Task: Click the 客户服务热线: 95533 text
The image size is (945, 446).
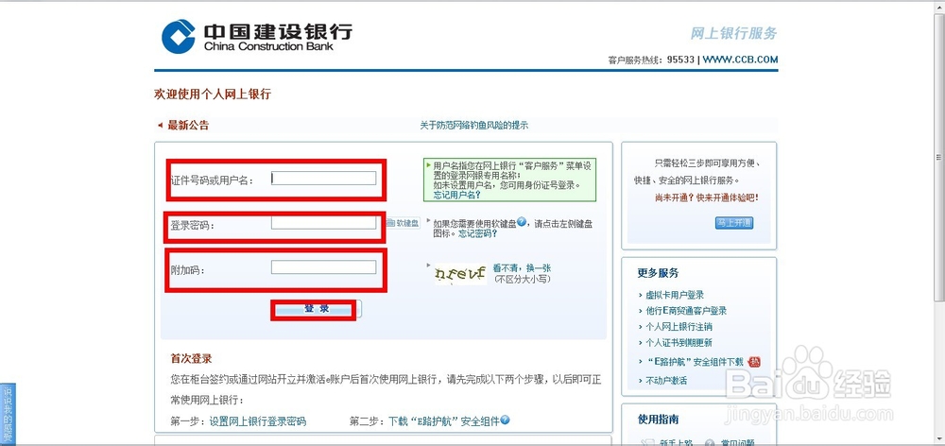Action: click(651, 60)
